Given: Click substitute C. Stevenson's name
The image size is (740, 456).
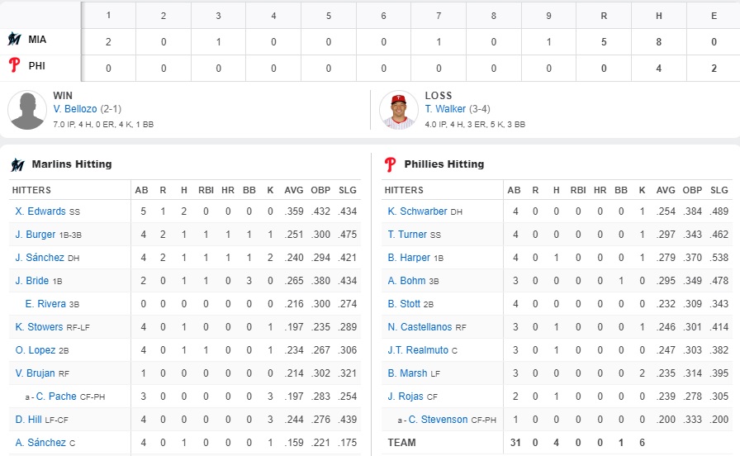Looking at the screenshot, I should [438, 420].
